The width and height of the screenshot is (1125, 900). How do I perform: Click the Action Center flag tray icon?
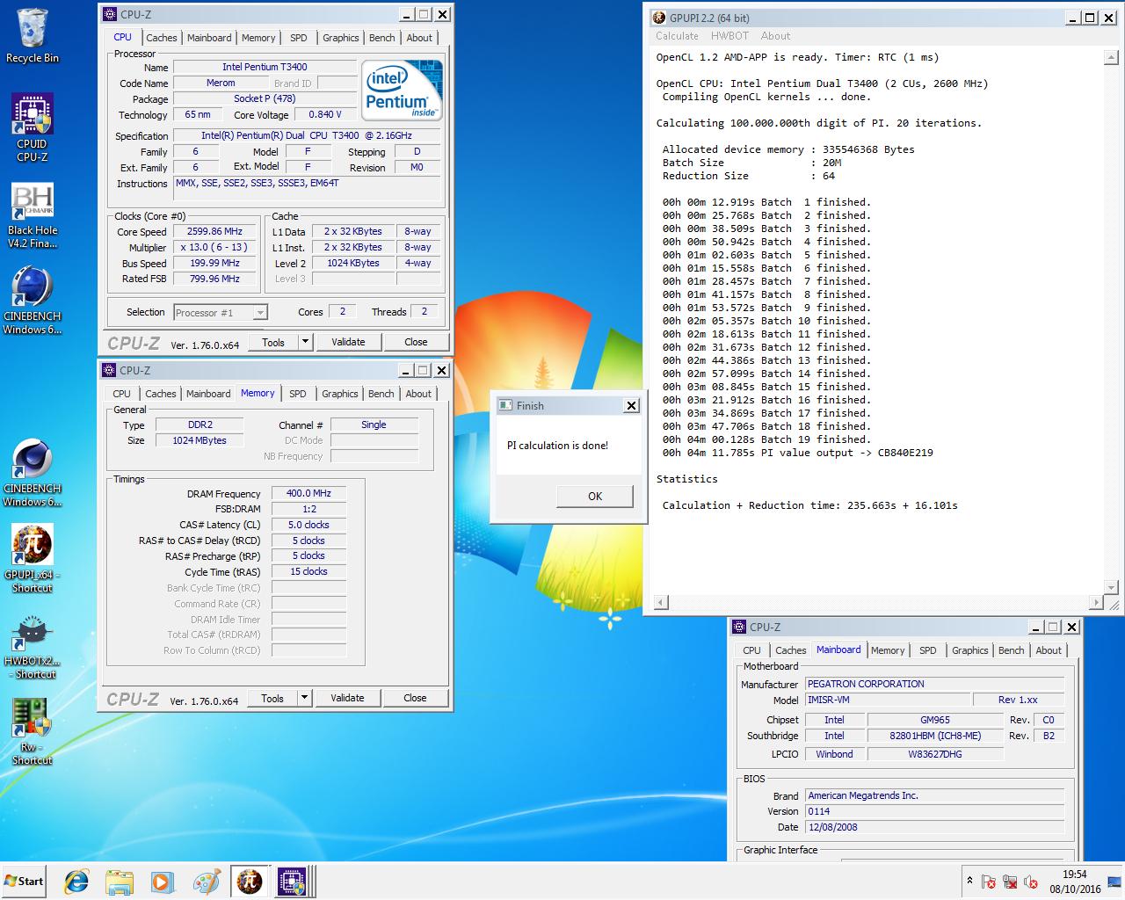click(988, 882)
